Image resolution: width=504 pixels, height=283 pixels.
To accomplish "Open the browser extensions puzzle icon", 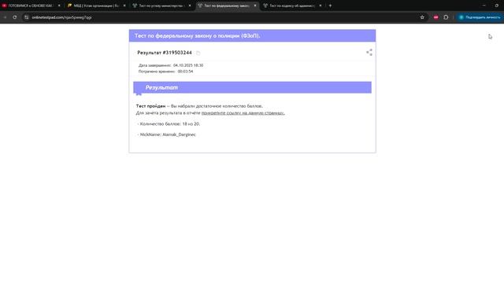I will [446, 17].
